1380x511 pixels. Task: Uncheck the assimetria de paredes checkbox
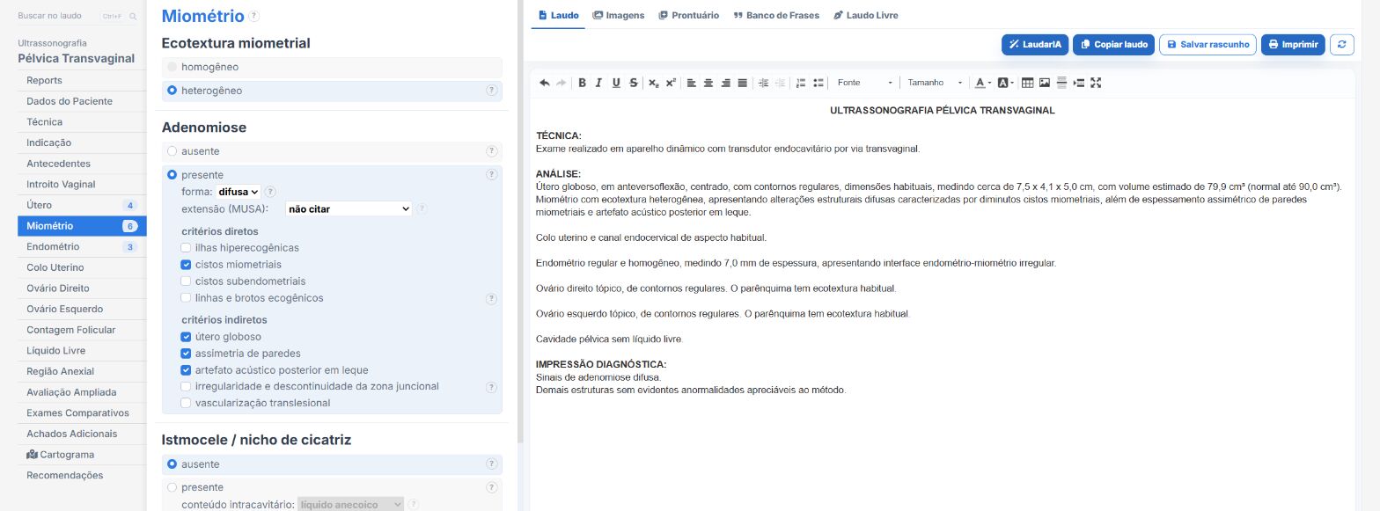pyautogui.click(x=187, y=354)
